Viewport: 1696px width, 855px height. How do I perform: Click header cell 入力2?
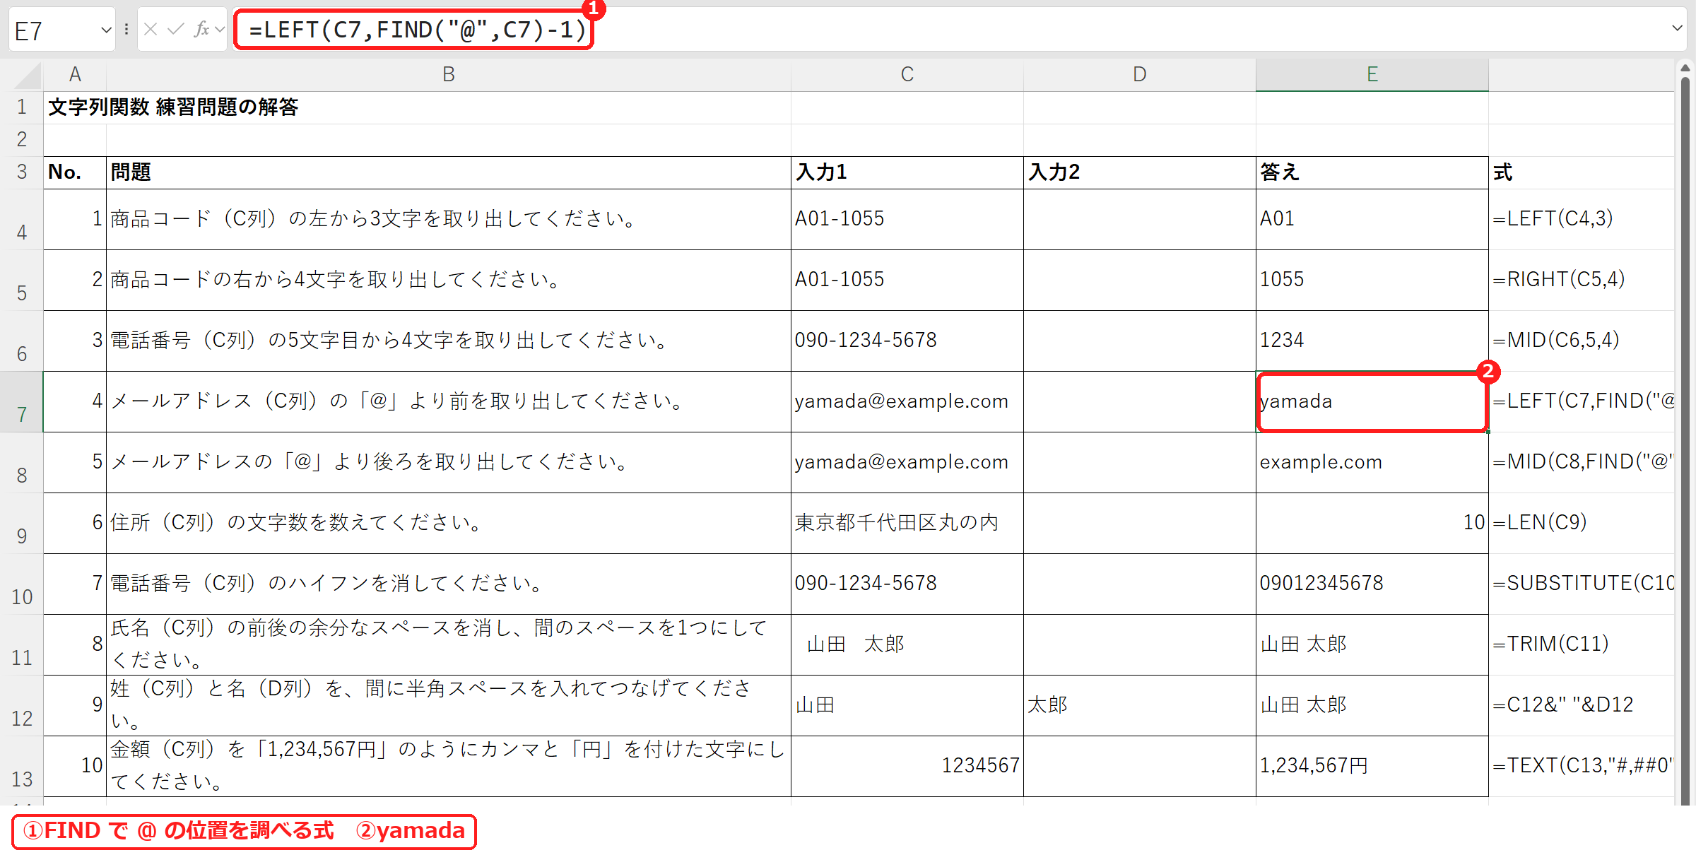click(x=1140, y=172)
